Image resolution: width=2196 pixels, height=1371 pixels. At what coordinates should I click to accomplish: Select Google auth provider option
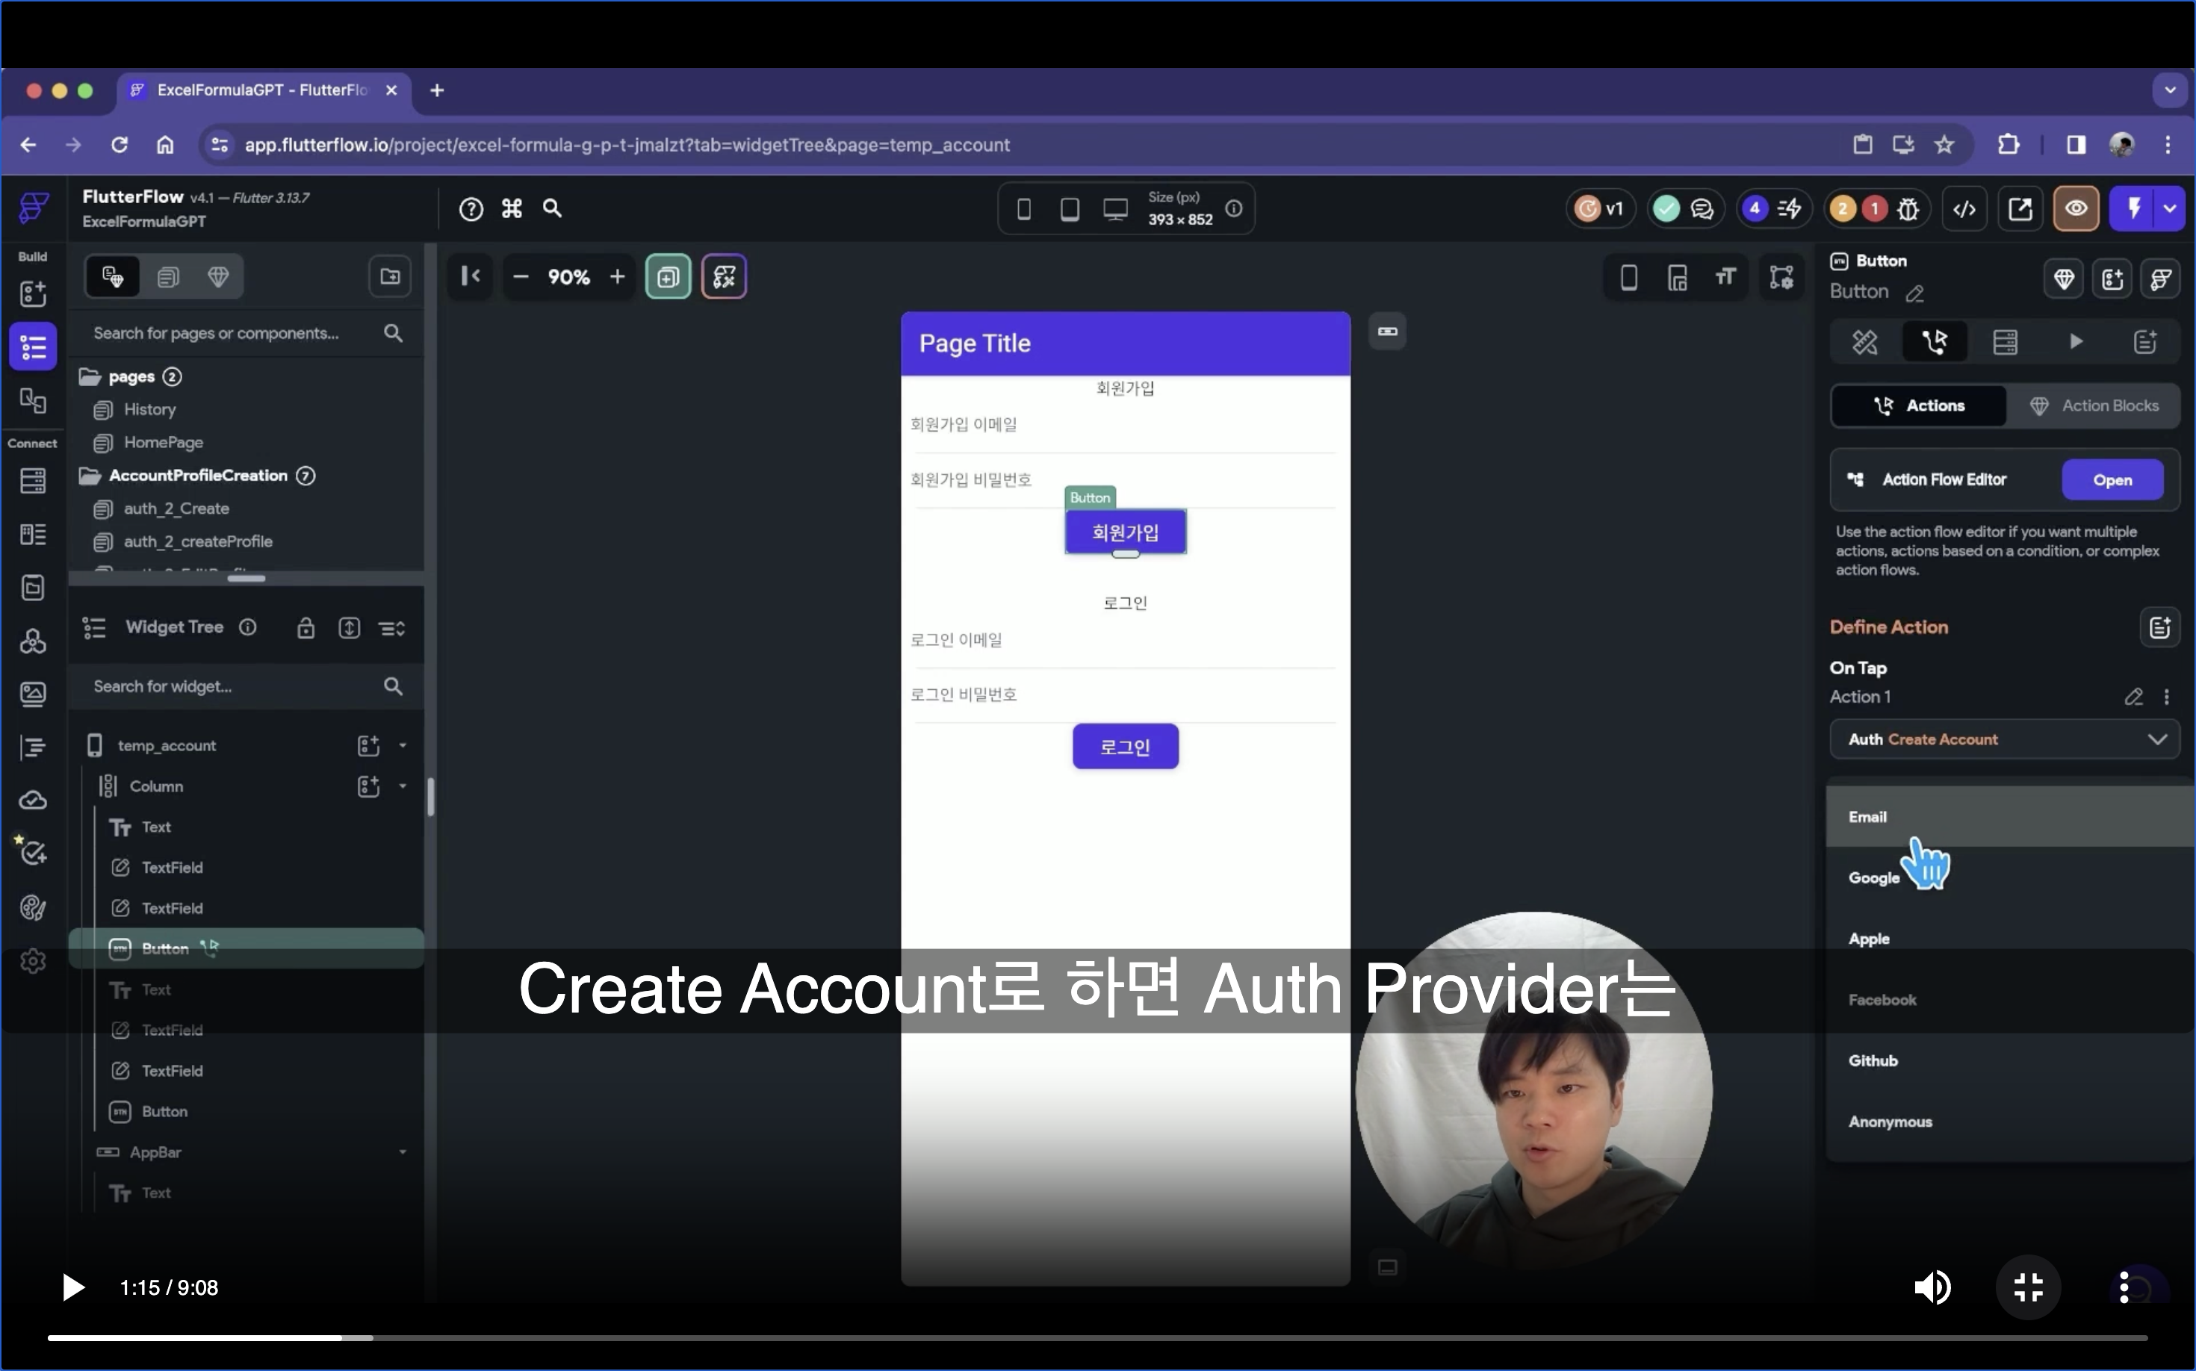point(2010,877)
